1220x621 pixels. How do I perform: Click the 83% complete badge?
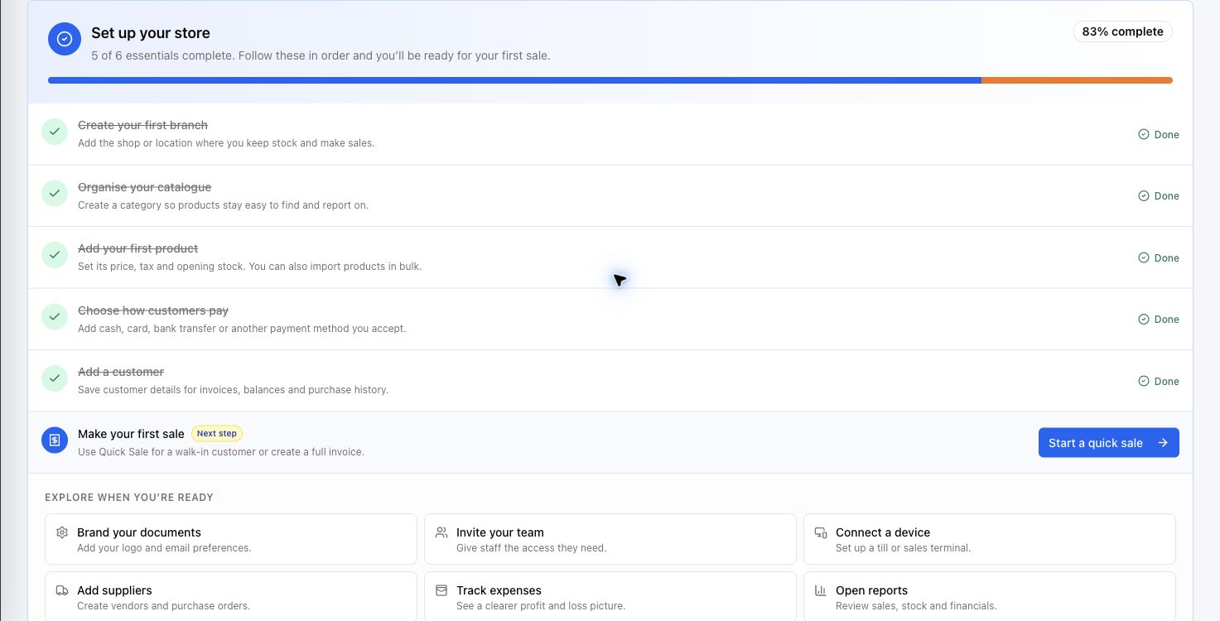[x=1122, y=31]
